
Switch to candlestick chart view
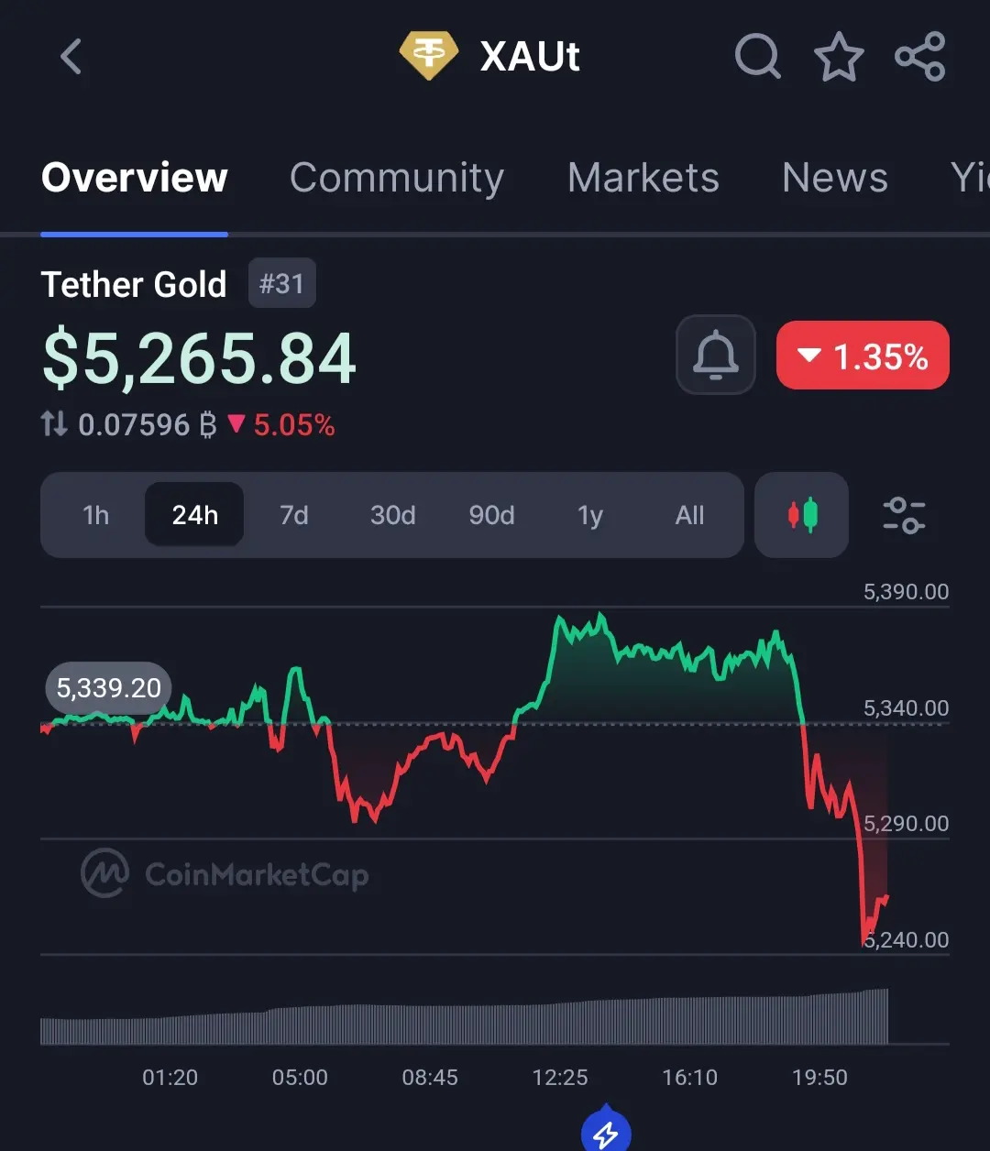pyautogui.click(x=802, y=515)
